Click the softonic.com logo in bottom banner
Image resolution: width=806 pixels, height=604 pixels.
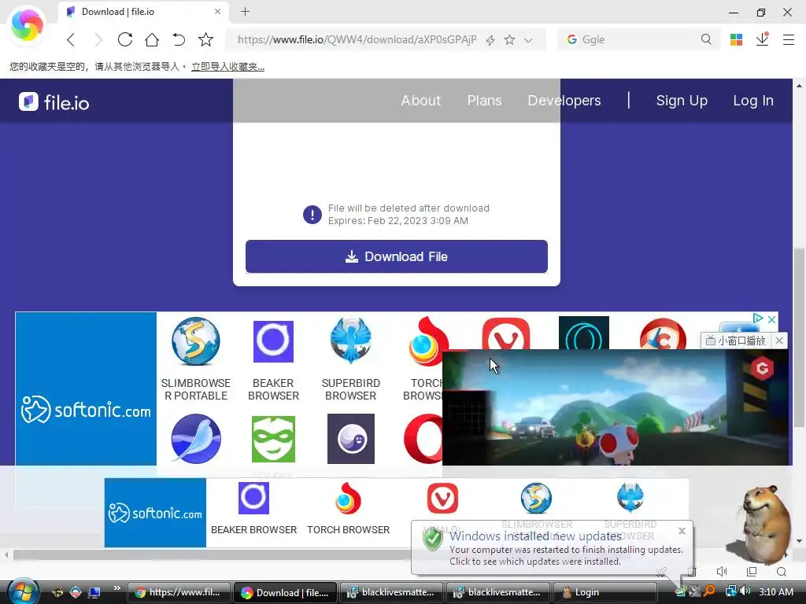pyautogui.click(x=155, y=513)
